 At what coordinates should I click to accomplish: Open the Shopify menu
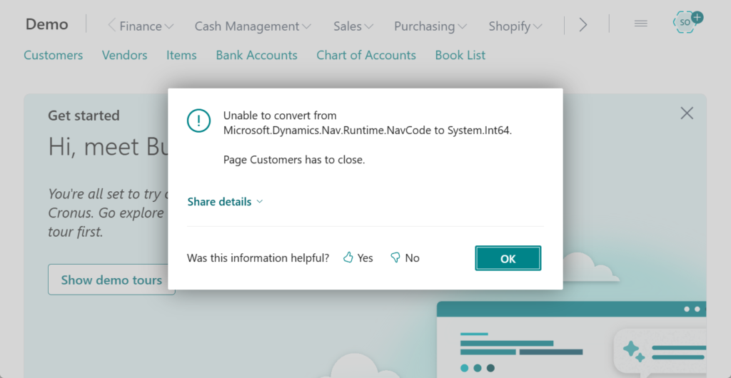[515, 26]
